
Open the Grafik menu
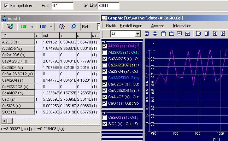click(x=111, y=26)
